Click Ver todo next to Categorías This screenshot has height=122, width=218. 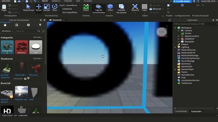tap(38, 37)
